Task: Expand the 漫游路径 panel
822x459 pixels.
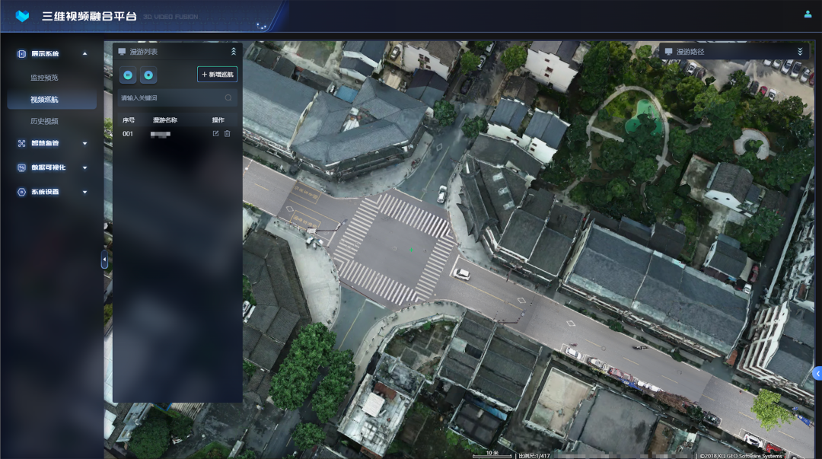Action: 800,52
